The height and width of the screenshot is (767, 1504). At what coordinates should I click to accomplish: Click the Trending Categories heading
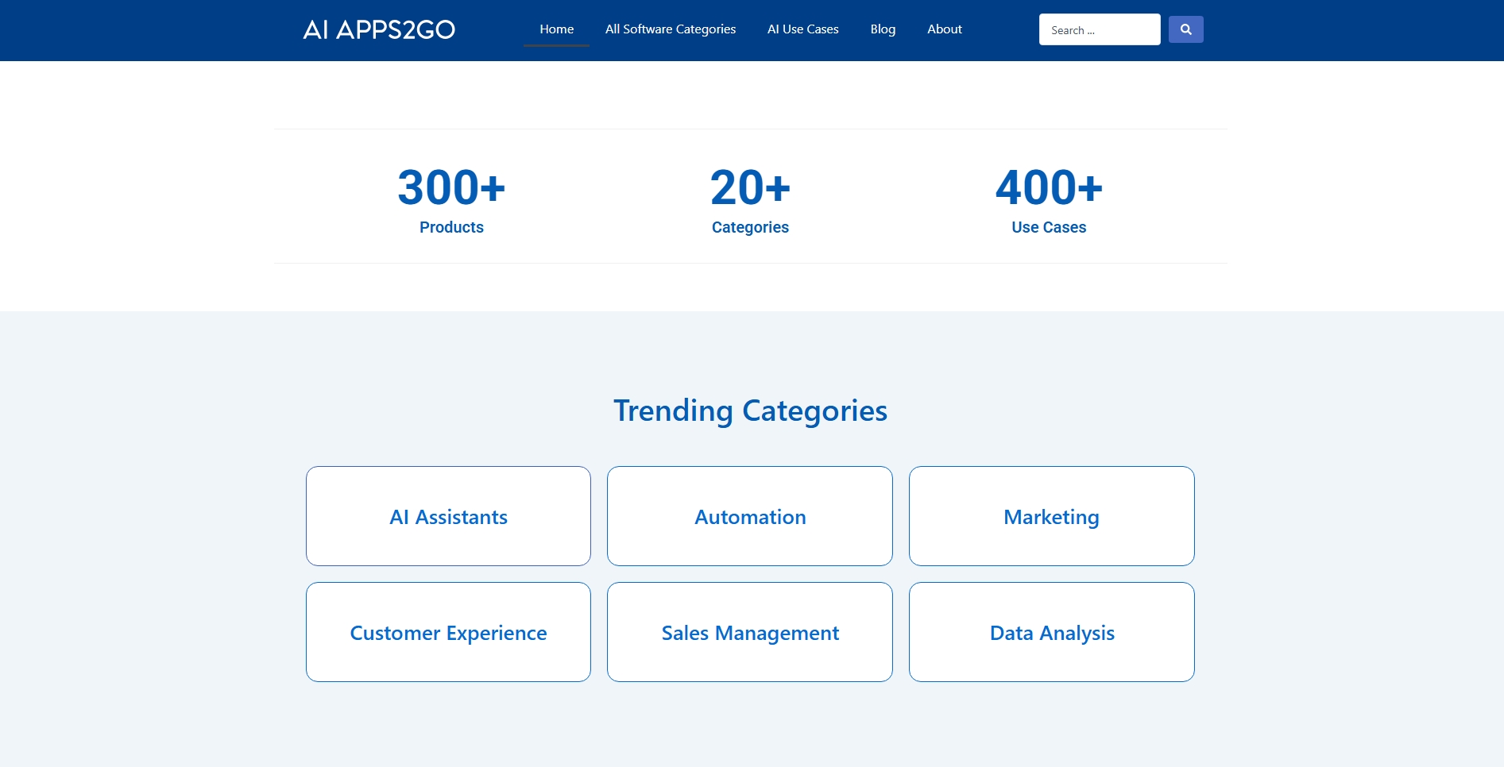[x=750, y=410]
